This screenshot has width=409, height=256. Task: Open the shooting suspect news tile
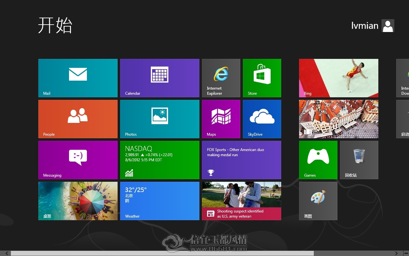coord(242,201)
